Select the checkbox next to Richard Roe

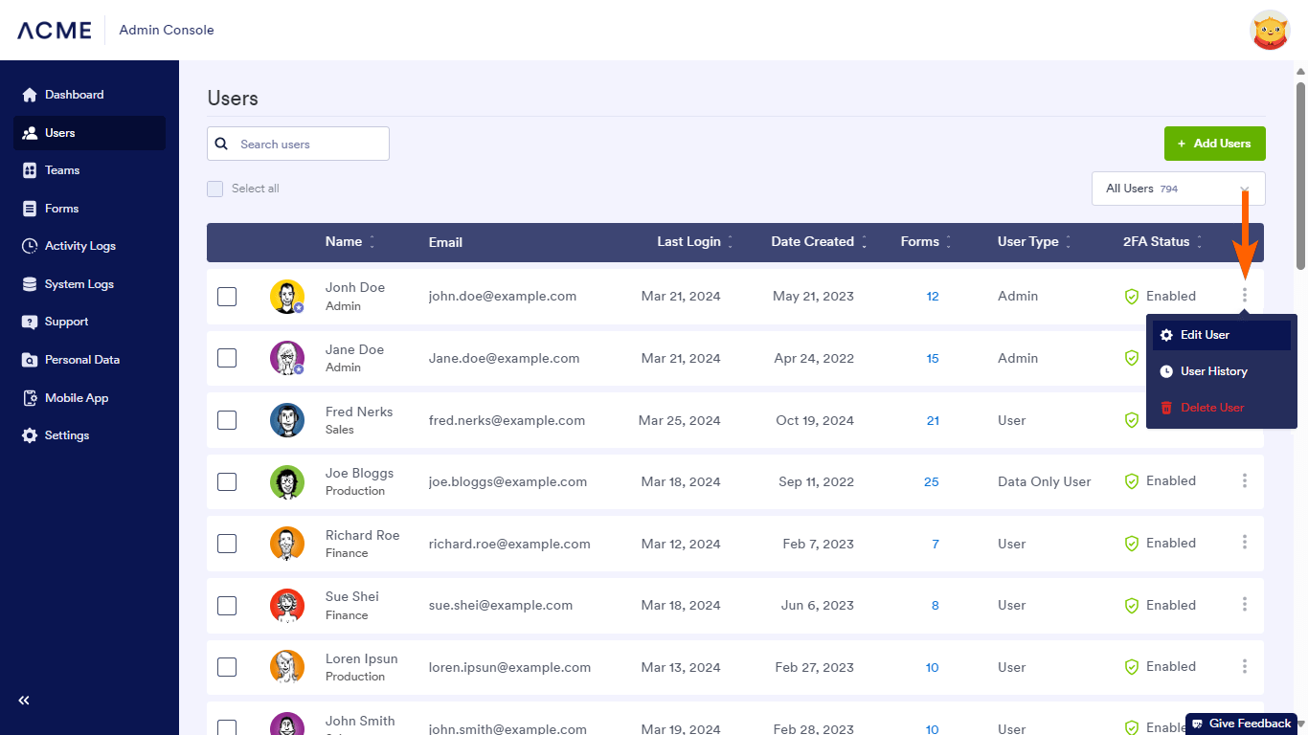coord(227,544)
